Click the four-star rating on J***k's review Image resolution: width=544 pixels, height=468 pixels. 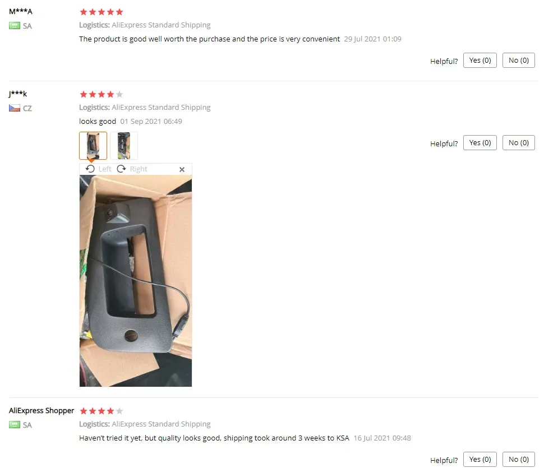point(102,94)
